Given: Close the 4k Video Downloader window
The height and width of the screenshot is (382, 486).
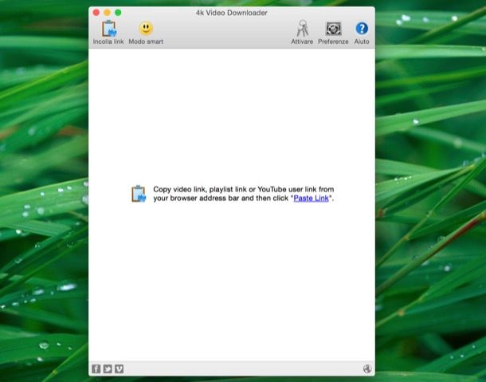Looking at the screenshot, I should tap(96, 13).
